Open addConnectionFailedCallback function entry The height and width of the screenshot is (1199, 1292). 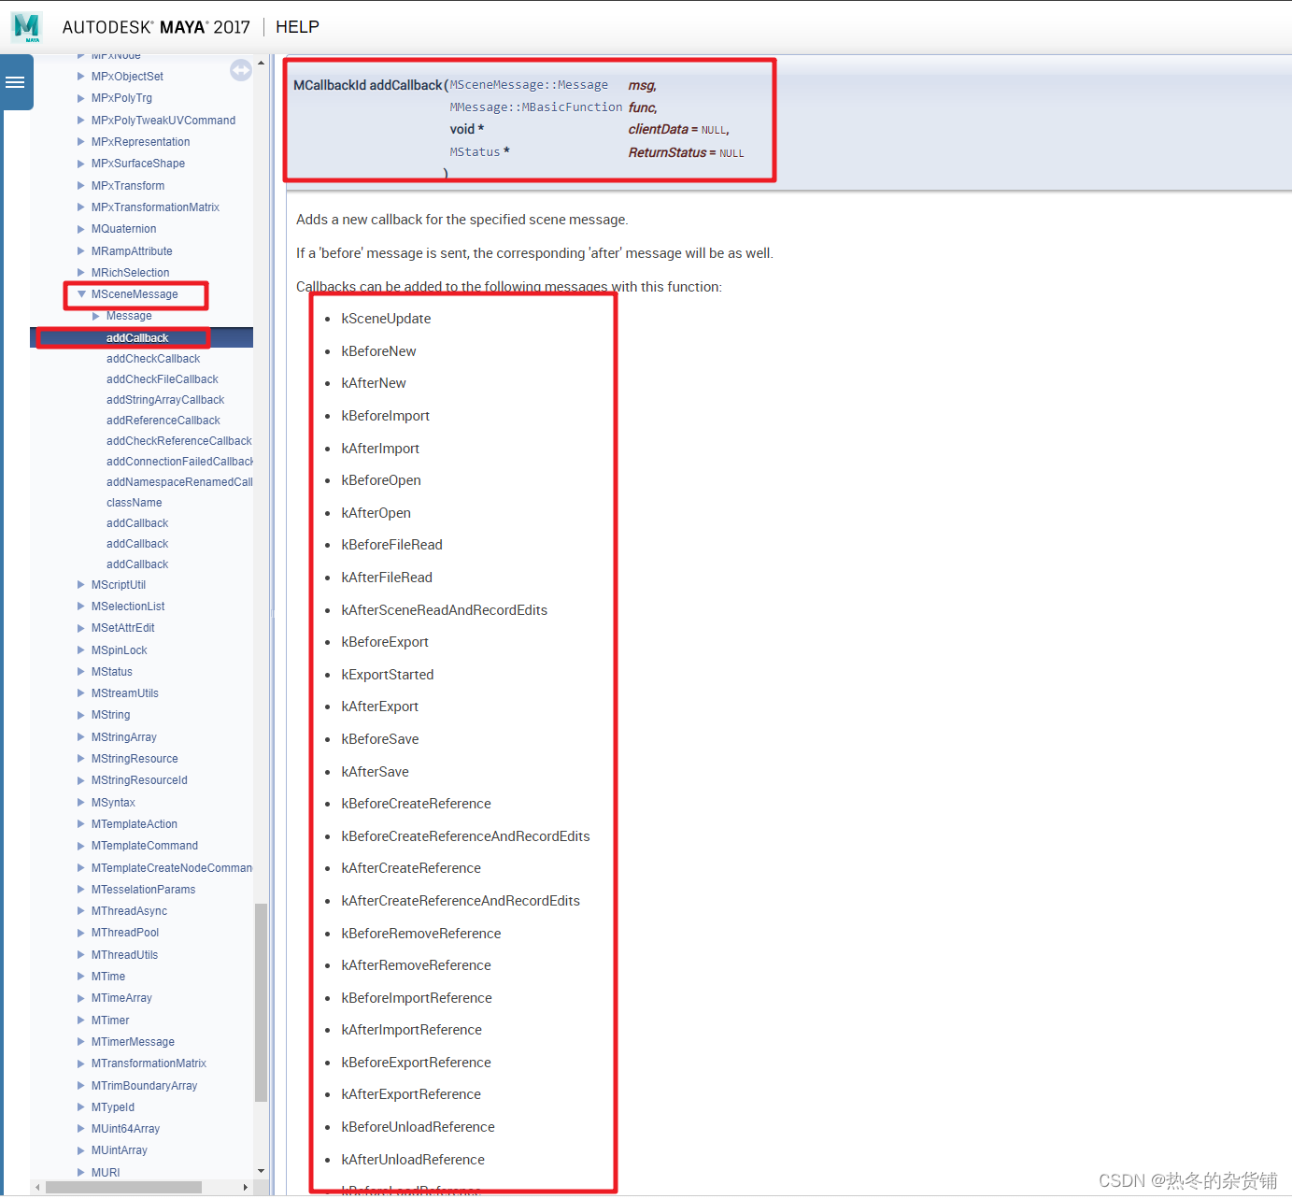coord(179,462)
